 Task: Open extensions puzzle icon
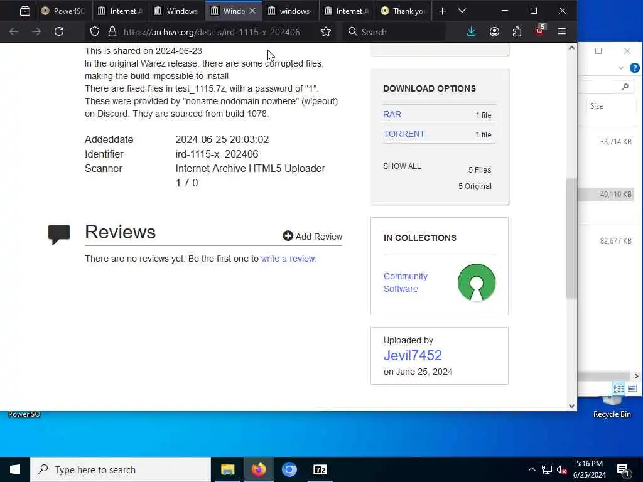(517, 31)
